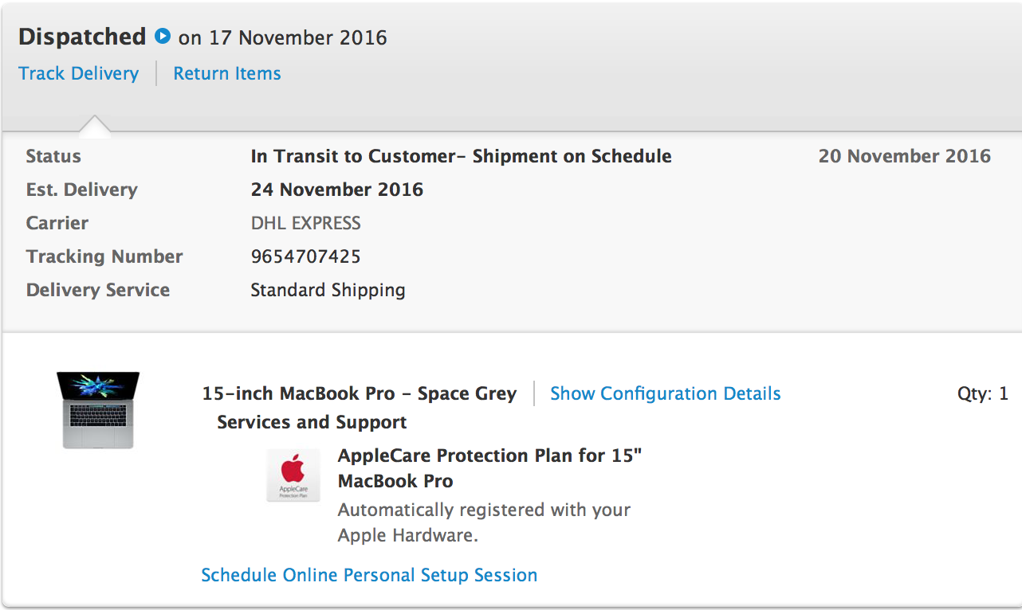The height and width of the screenshot is (610, 1022).
Task: Click the tracking number 9654707425
Action: pyautogui.click(x=305, y=256)
